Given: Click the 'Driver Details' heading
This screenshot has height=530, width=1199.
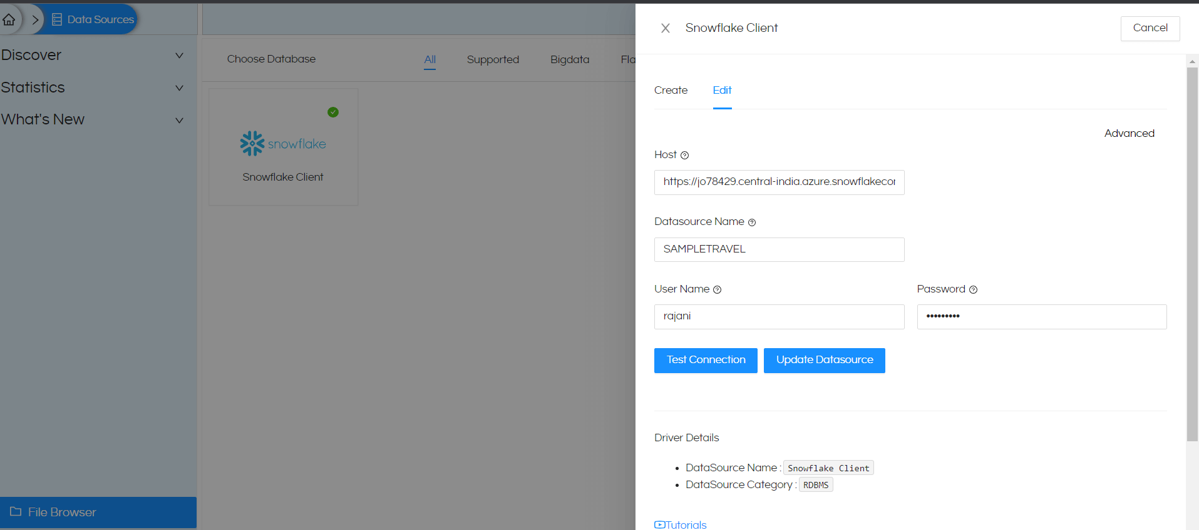Looking at the screenshot, I should (x=686, y=438).
